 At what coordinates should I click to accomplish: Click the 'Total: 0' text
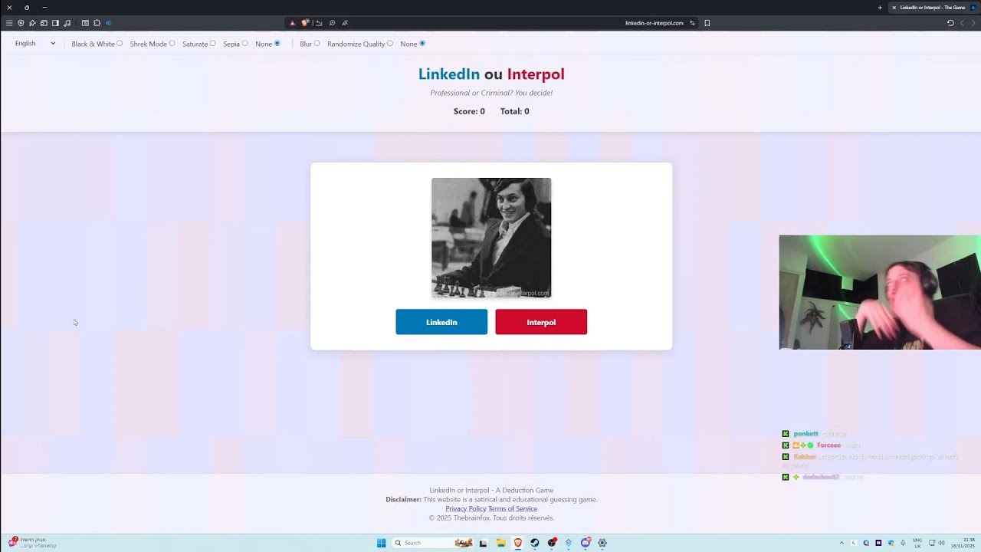coord(515,111)
